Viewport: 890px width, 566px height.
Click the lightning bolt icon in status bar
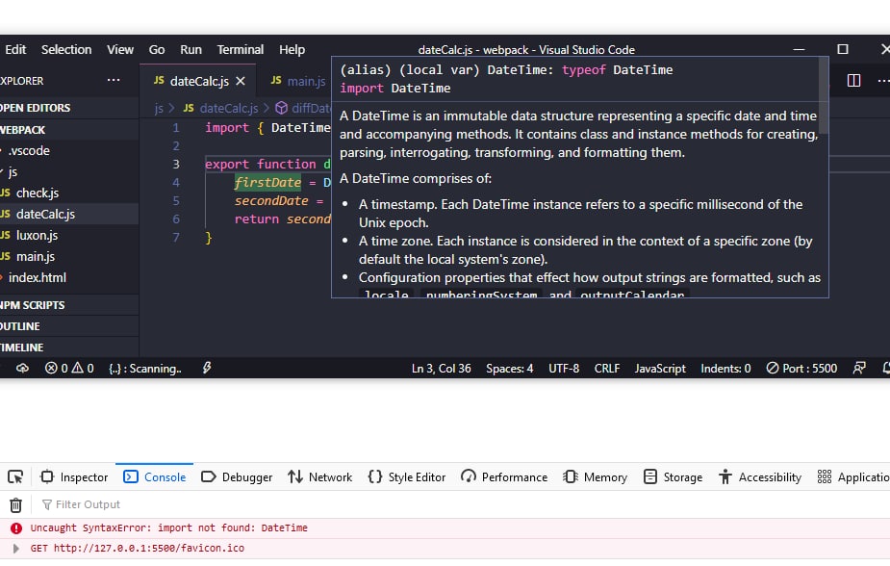(207, 368)
